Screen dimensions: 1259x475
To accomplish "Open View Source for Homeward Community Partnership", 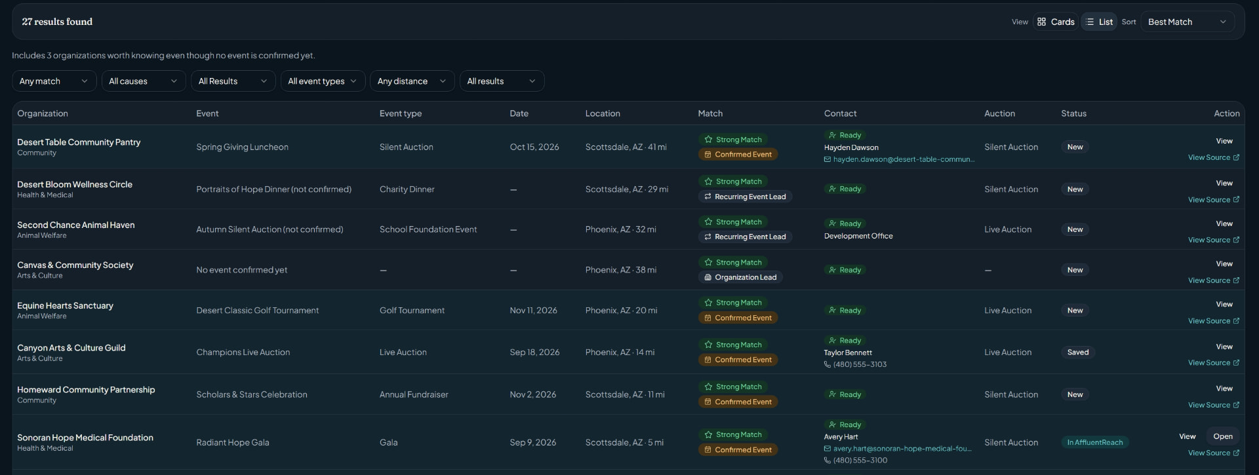I will click(1213, 405).
